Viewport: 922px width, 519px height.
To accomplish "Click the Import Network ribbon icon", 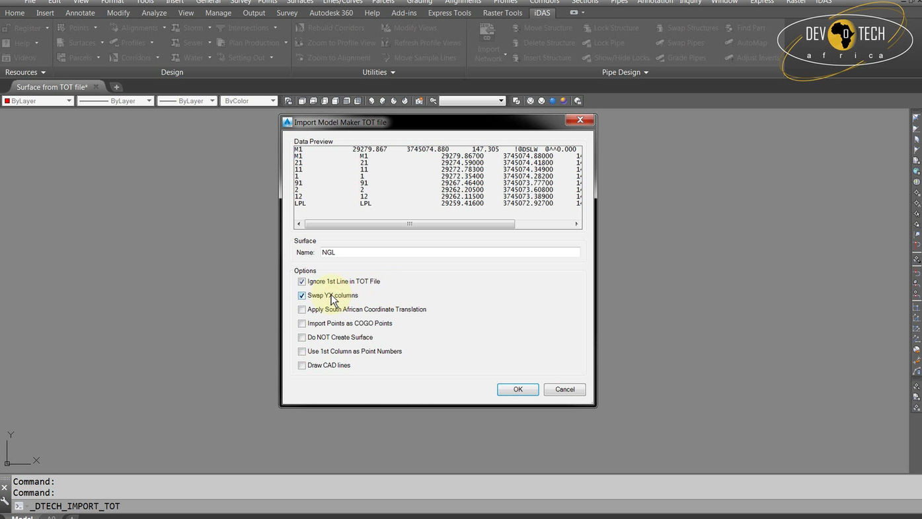I will [488, 32].
